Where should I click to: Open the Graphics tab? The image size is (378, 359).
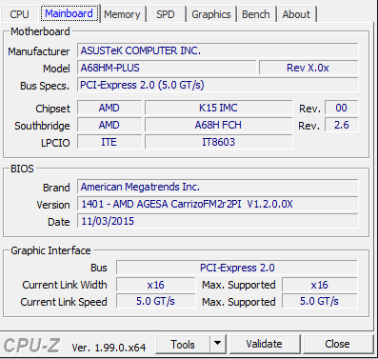coord(211,14)
